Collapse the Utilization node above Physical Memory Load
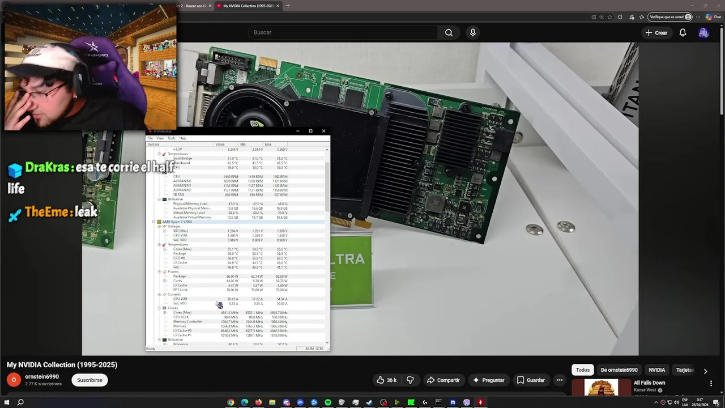Image resolution: width=725 pixels, height=408 pixels. (160, 199)
